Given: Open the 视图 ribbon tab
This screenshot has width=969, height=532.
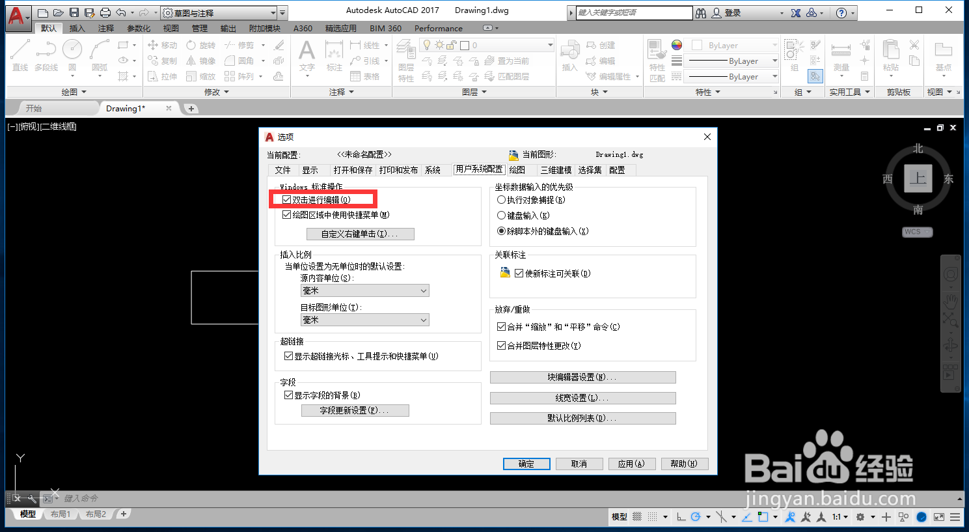Looking at the screenshot, I should (171, 29).
